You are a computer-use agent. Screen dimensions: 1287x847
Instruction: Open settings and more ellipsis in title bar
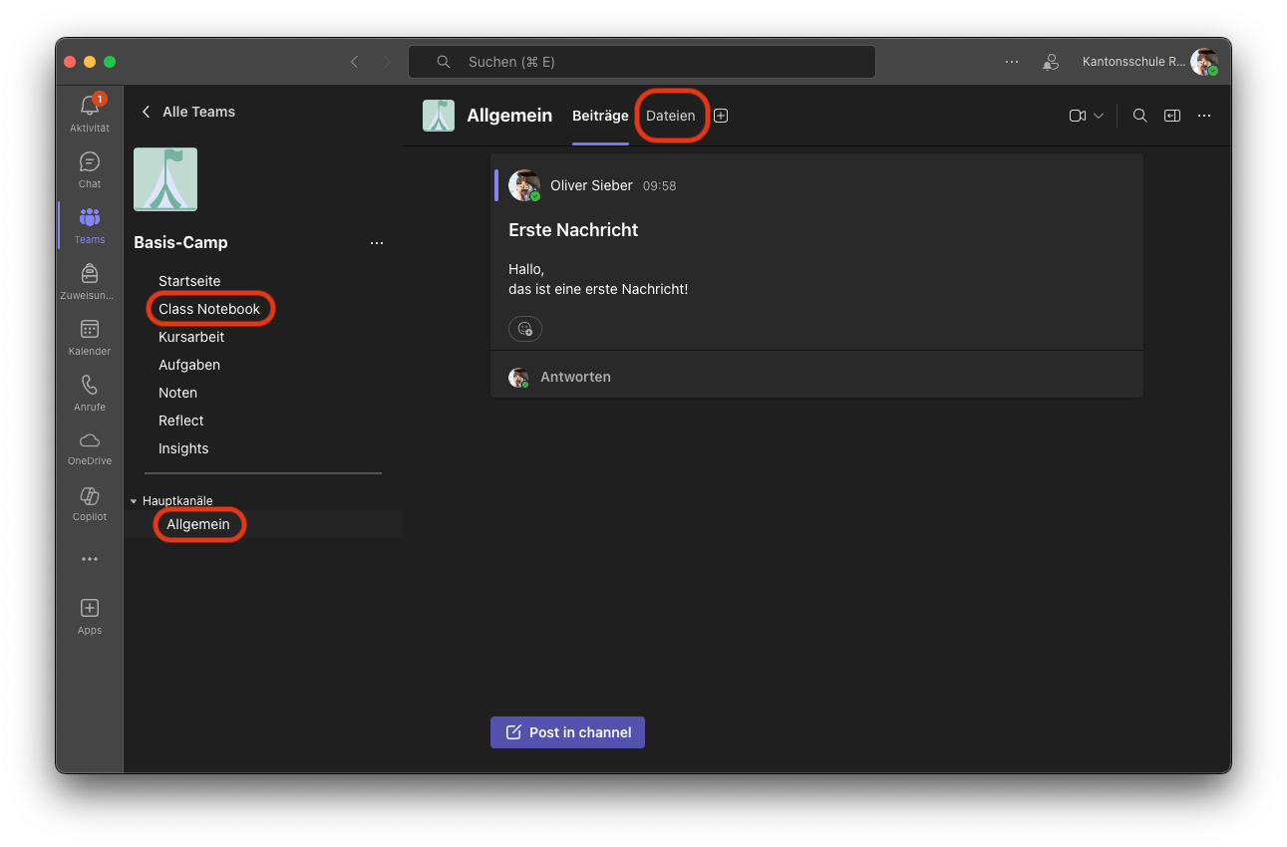coord(1012,62)
